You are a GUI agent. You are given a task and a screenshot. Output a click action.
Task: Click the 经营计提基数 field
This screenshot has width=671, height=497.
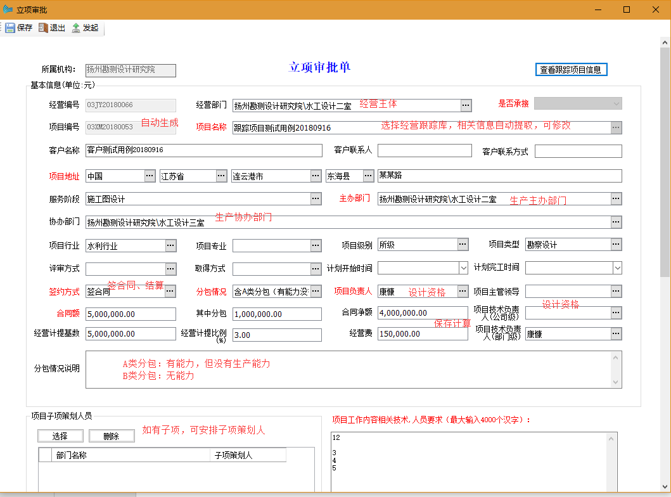click(x=131, y=333)
